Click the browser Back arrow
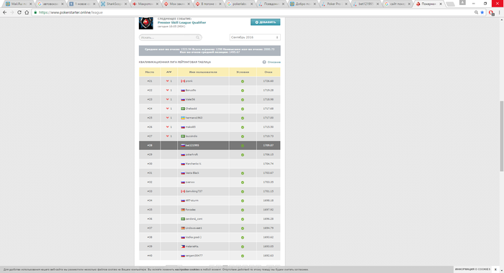Image resolution: width=504 pixels, height=273 pixels. (4, 12)
